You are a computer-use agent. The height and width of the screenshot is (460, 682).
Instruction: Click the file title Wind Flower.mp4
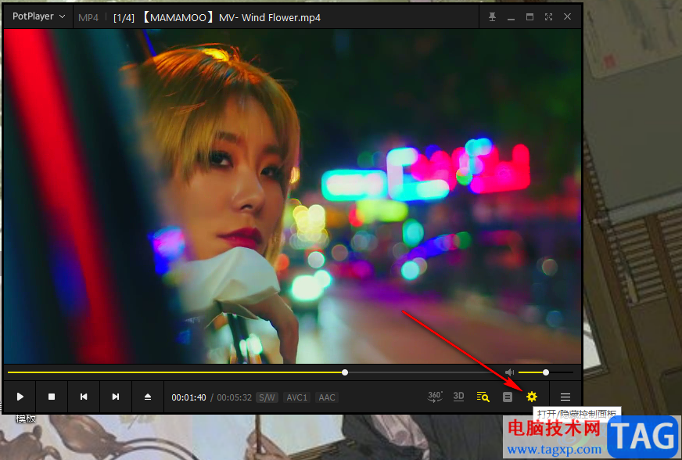point(232,17)
